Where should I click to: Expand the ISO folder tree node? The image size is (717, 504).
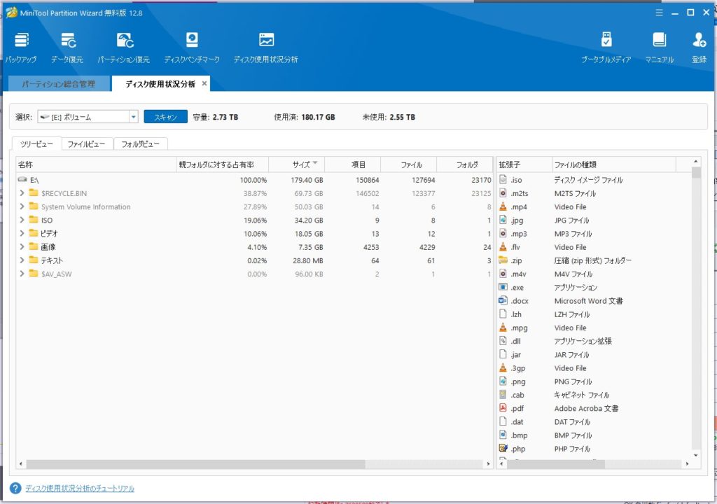pos(22,220)
